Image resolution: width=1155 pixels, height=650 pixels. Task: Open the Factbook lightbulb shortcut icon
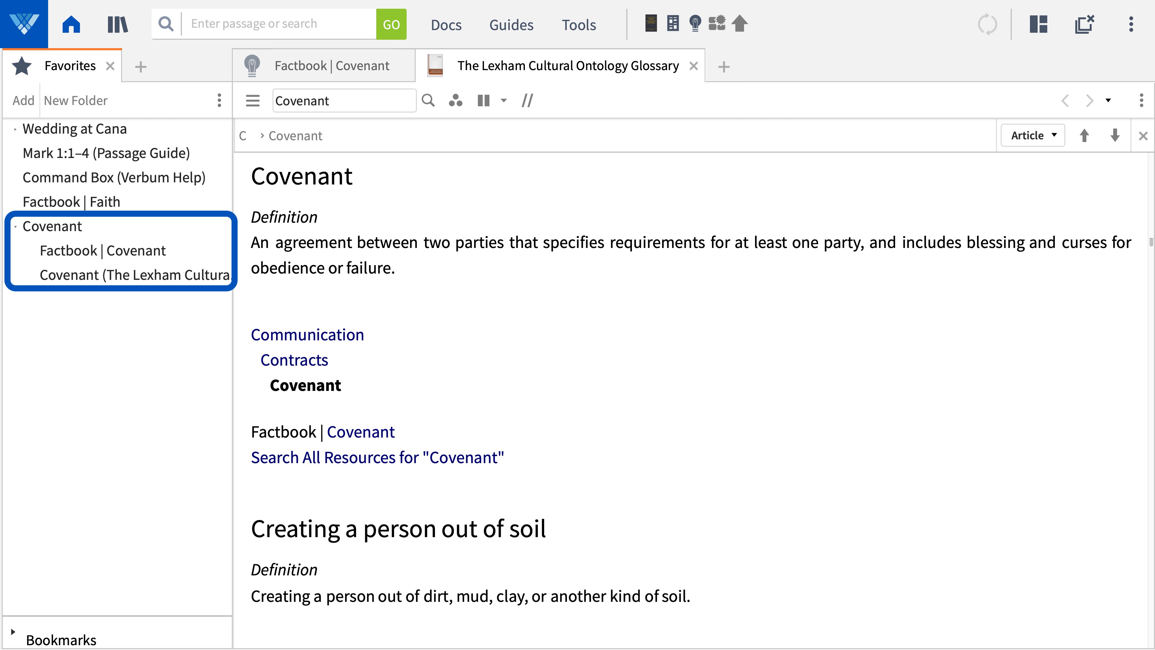695,23
